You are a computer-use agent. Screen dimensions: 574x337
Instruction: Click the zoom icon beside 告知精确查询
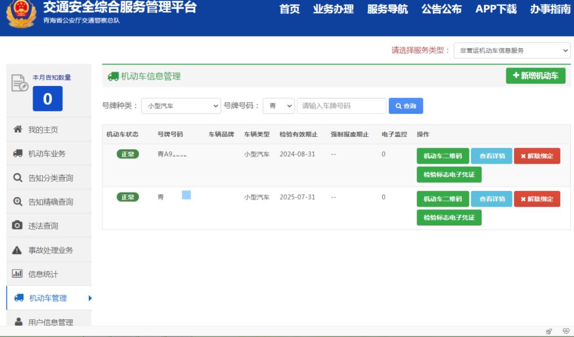(x=18, y=202)
